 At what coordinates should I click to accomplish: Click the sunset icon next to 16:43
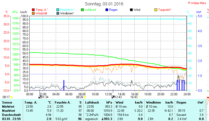click(139, 97)
